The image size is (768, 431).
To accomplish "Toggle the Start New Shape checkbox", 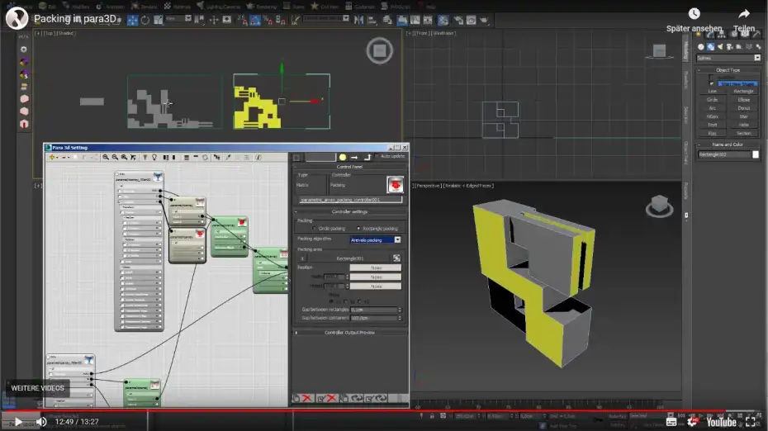I will [x=712, y=83].
